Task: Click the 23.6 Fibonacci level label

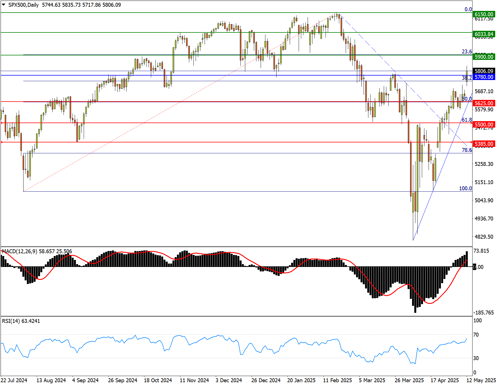Action: 467,51
